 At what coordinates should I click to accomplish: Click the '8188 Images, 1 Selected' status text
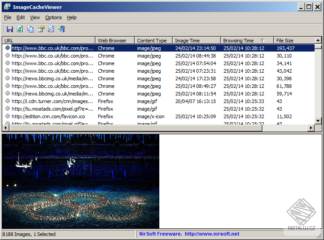click(x=29, y=234)
